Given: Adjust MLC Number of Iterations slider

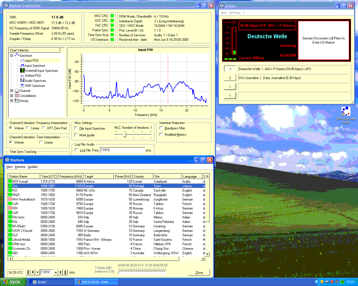Looking at the screenshot, I should pos(125,135).
